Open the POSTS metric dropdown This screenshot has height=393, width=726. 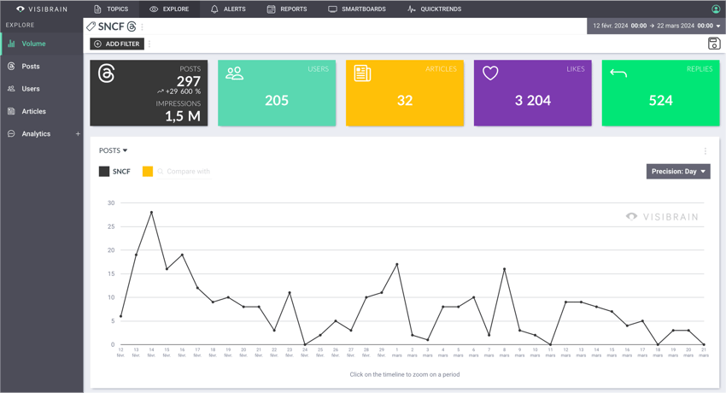pyautogui.click(x=113, y=150)
